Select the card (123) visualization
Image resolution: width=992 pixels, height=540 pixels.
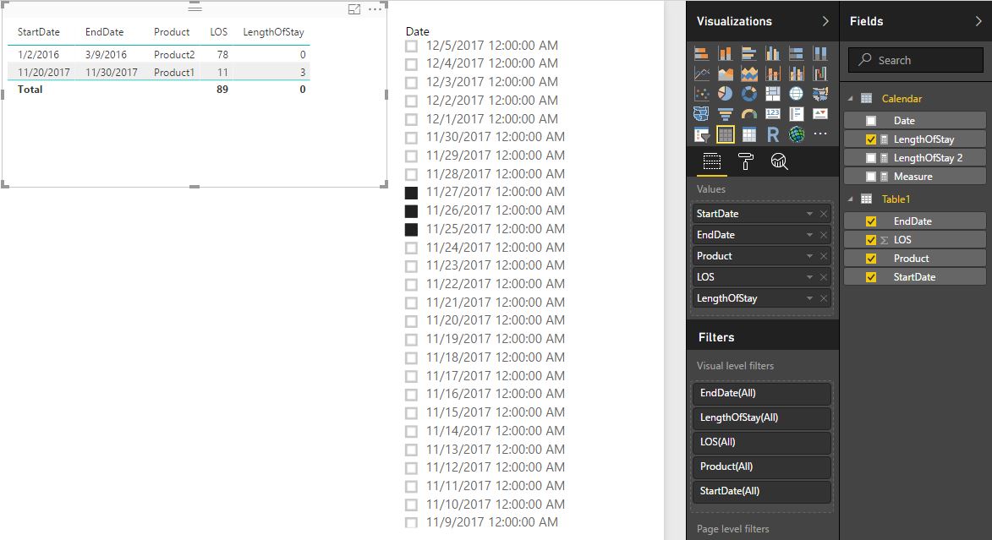772,114
